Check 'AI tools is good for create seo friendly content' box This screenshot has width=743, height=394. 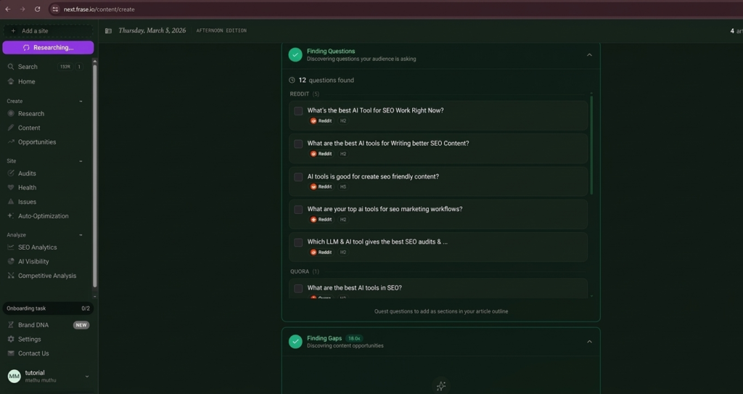click(x=298, y=177)
